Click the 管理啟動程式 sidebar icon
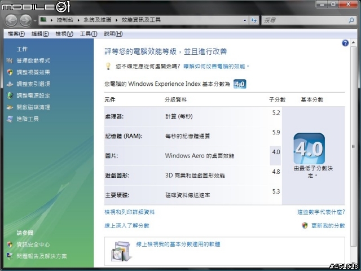The height and width of the screenshot is (271, 361). (10, 60)
